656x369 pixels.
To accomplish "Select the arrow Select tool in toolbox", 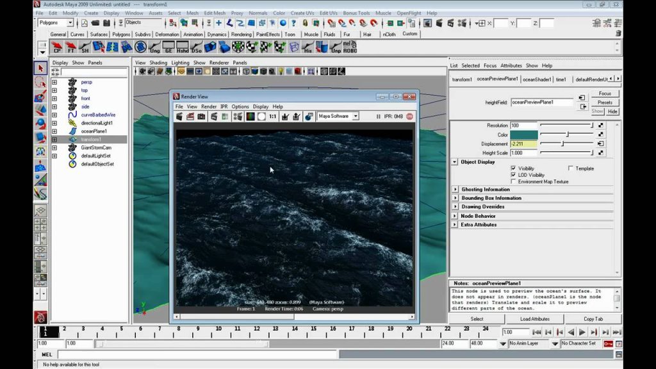I will click(40, 68).
